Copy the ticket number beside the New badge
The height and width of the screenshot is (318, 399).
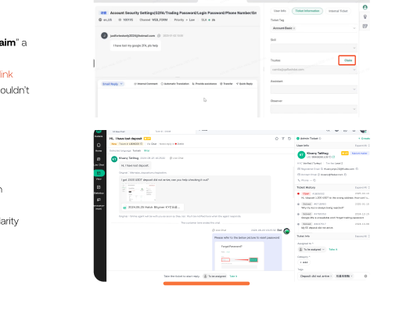click(142, 144)
